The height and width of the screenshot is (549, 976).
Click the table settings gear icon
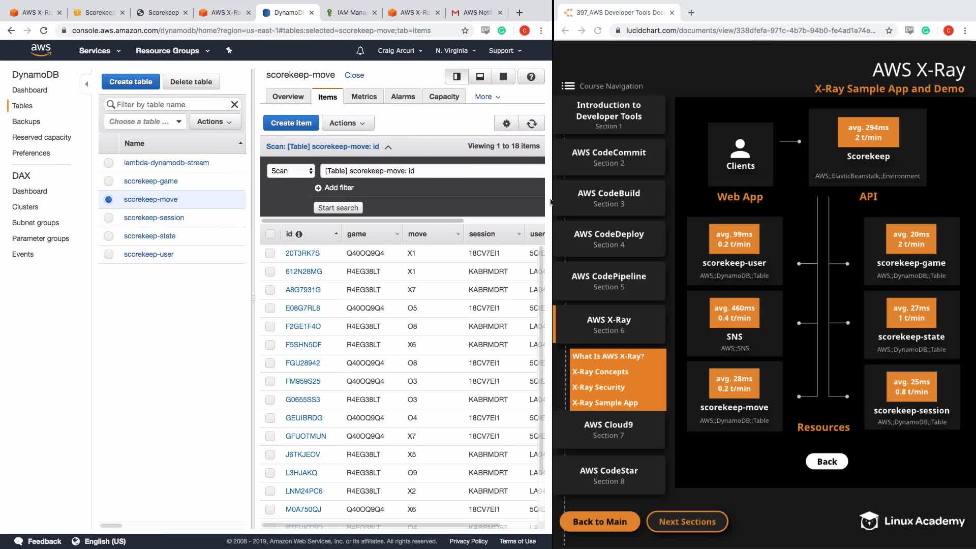[506, 123]
